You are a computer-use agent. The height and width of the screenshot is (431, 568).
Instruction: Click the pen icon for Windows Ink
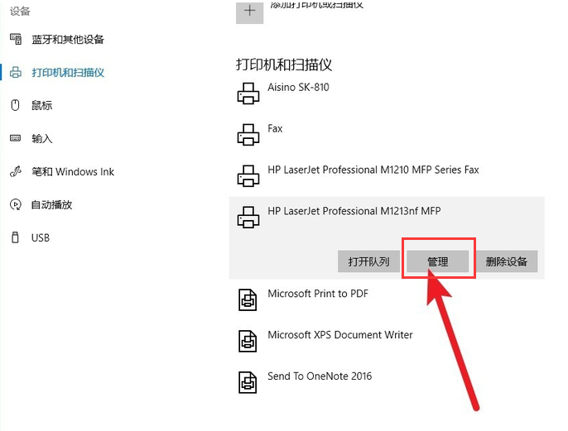(x=15, y=172)
